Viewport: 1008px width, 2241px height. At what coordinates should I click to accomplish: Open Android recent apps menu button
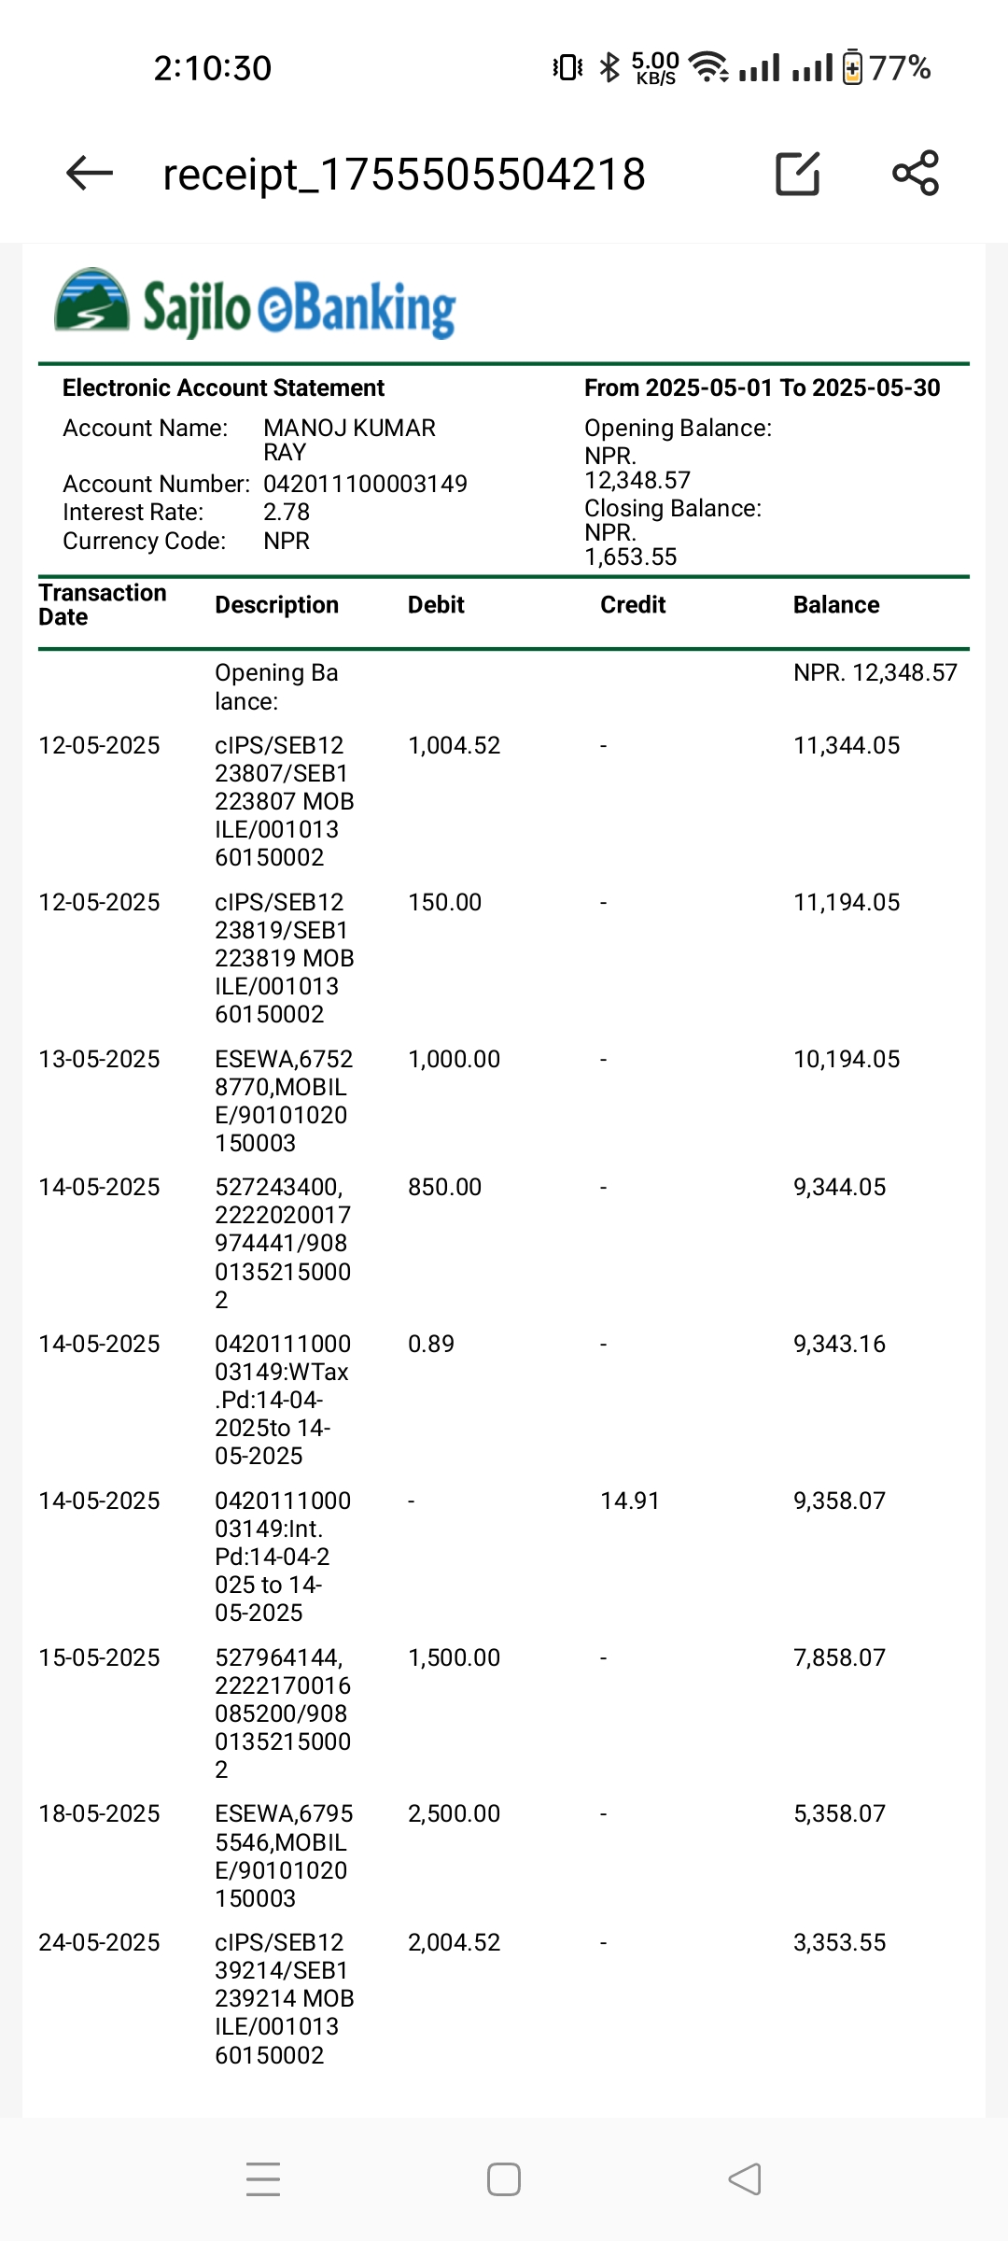click(263, 2179)
